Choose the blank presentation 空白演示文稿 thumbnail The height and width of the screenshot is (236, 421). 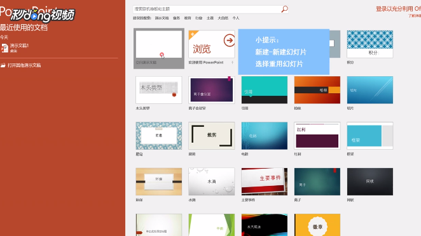point(159,44)
